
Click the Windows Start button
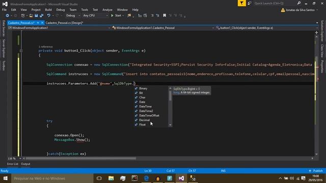(x=6, y=178)
